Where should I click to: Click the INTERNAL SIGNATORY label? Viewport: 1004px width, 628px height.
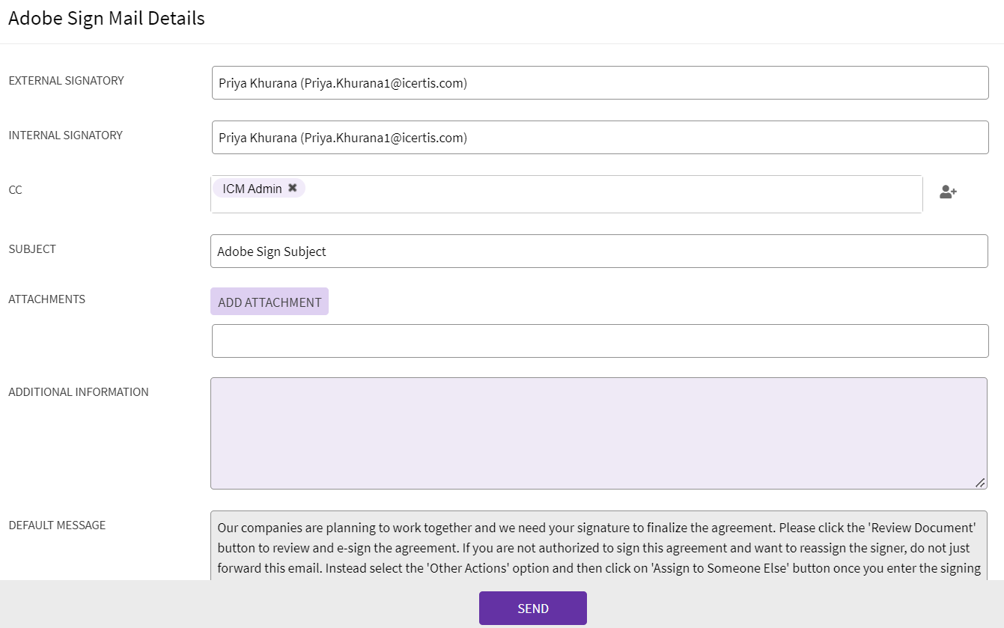65,135
